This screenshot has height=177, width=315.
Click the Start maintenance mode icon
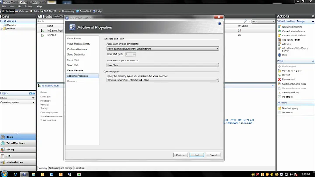click(280, 84)
